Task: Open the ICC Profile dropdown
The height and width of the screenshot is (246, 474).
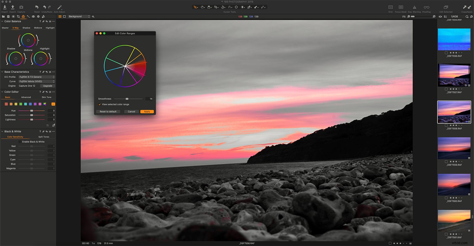Action: coord(36,77)
